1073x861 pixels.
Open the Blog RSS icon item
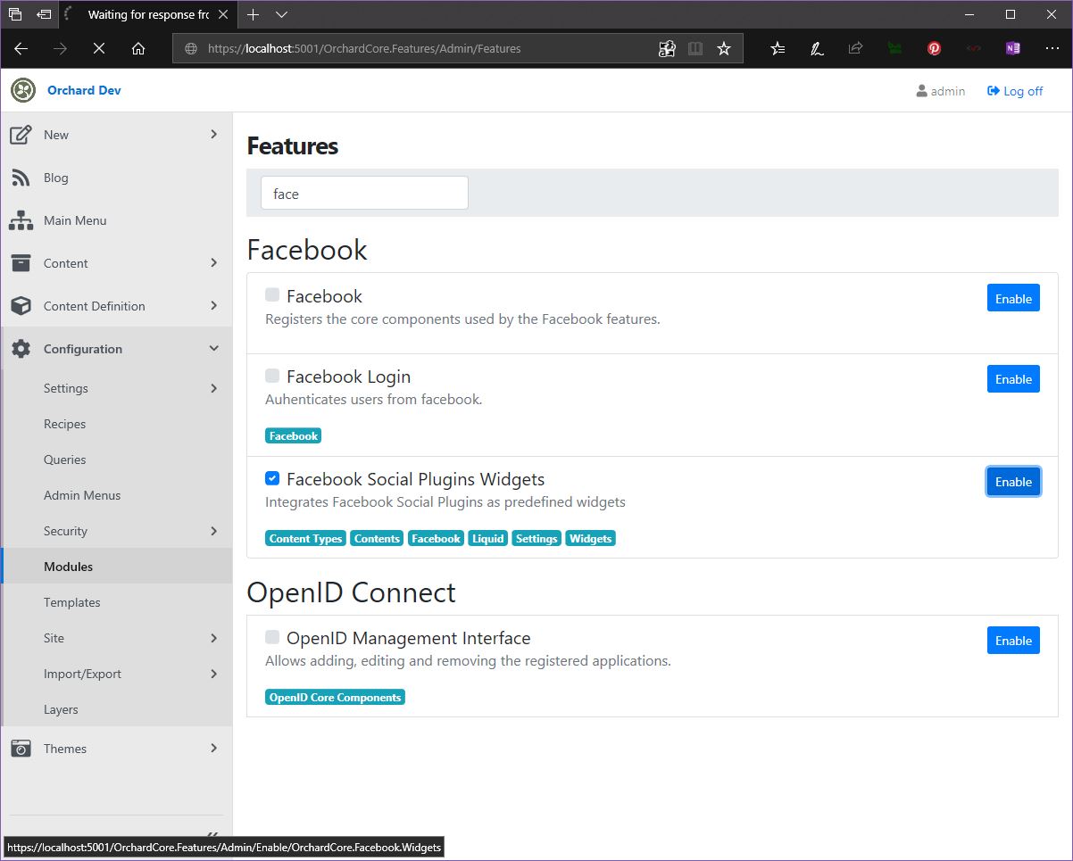pyautogui.click(x=21, y=178)
